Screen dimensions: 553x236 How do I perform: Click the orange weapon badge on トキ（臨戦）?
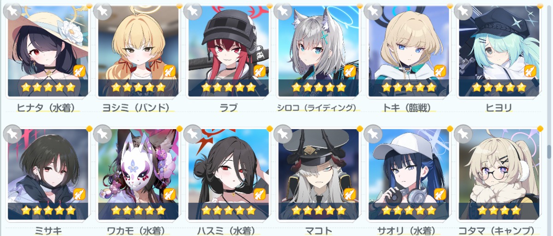click(441, 71)
